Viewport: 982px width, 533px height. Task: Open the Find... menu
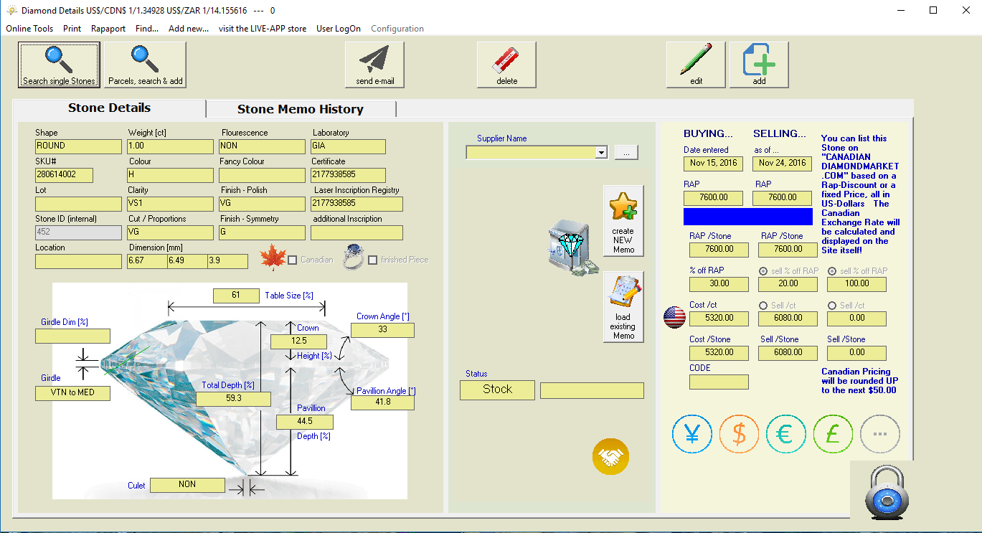[147, 29]
